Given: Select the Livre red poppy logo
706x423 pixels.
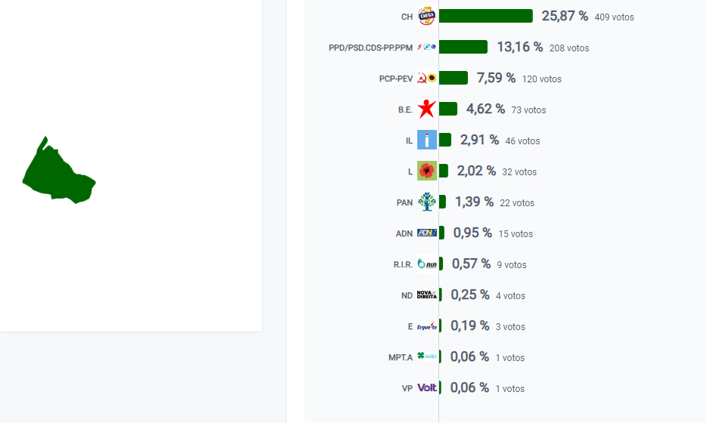Looking at the screenshot, I should pyautogui.click(x=427, y=171).
